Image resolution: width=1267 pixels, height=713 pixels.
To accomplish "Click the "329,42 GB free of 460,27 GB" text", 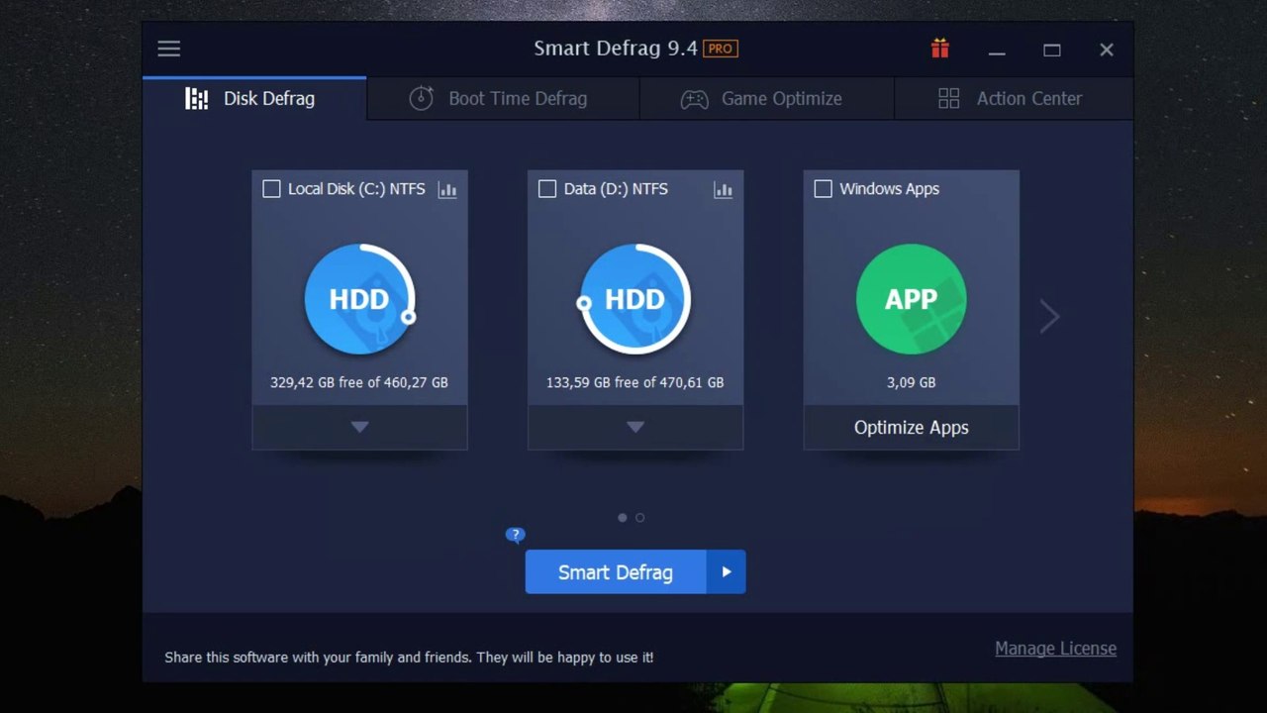I will pyautogui.click(x=359, y=382).
